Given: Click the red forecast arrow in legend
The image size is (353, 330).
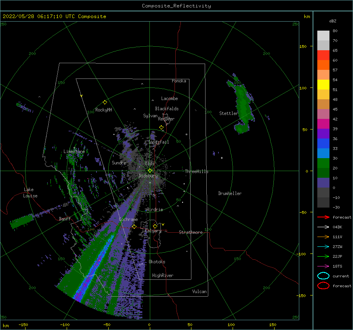Looking at the screenshot, I should [323, 217].
